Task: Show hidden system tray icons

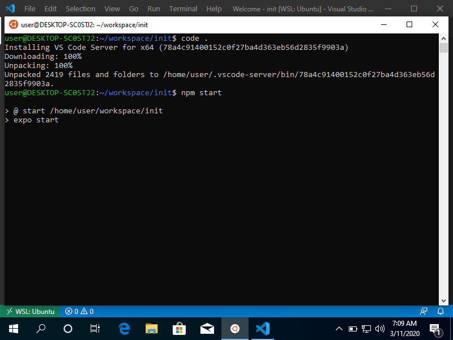Action: click(339, 329)
